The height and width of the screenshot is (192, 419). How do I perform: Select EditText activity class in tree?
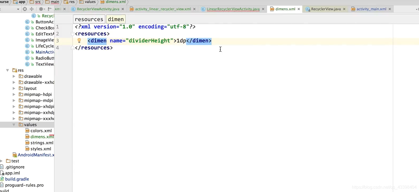click(x=45, y=34)
